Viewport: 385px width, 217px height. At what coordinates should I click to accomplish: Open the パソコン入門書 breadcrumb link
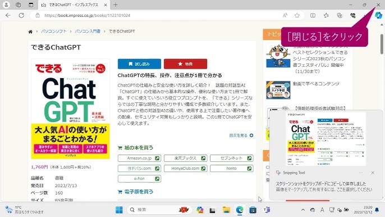88,31
